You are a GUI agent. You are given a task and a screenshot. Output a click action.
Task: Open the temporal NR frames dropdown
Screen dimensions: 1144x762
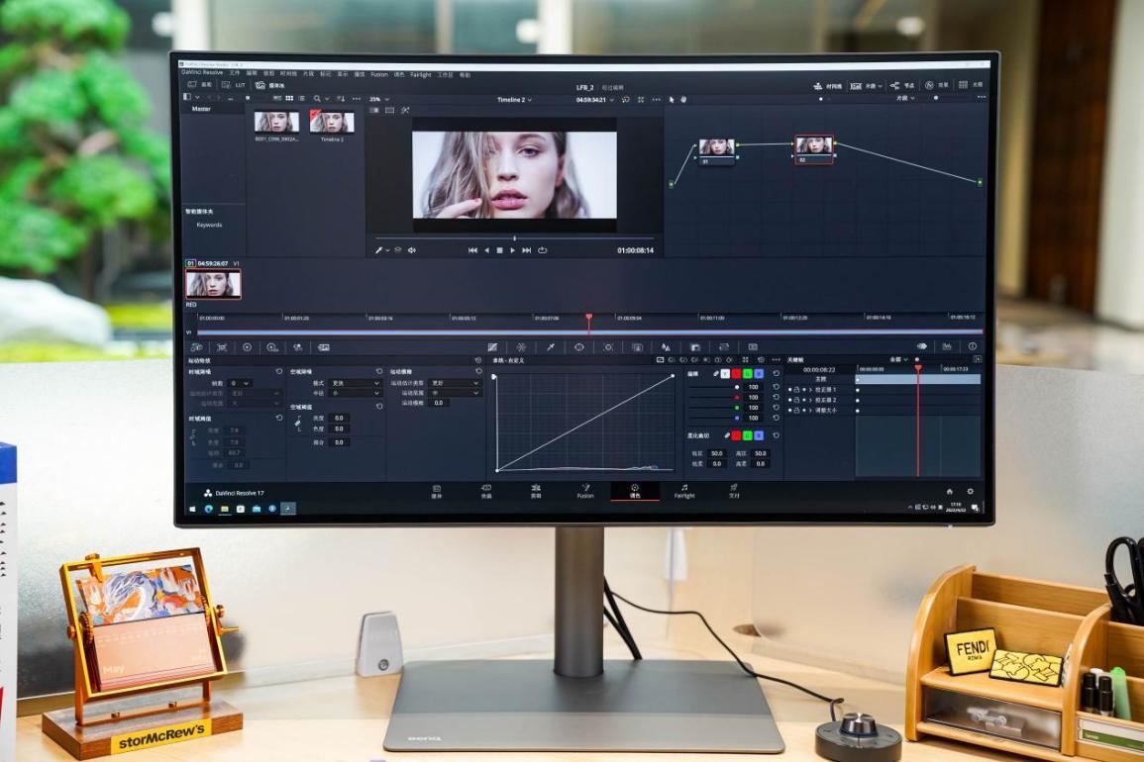[240, 383]
